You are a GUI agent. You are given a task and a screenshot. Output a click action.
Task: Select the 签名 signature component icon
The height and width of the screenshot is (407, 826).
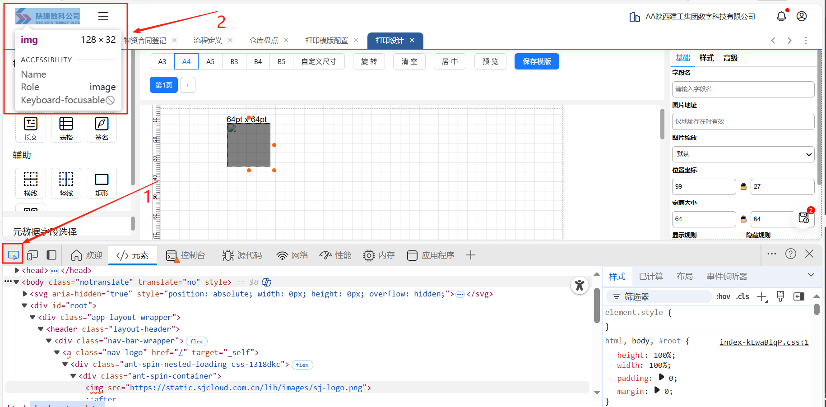(x=102, y=128)
